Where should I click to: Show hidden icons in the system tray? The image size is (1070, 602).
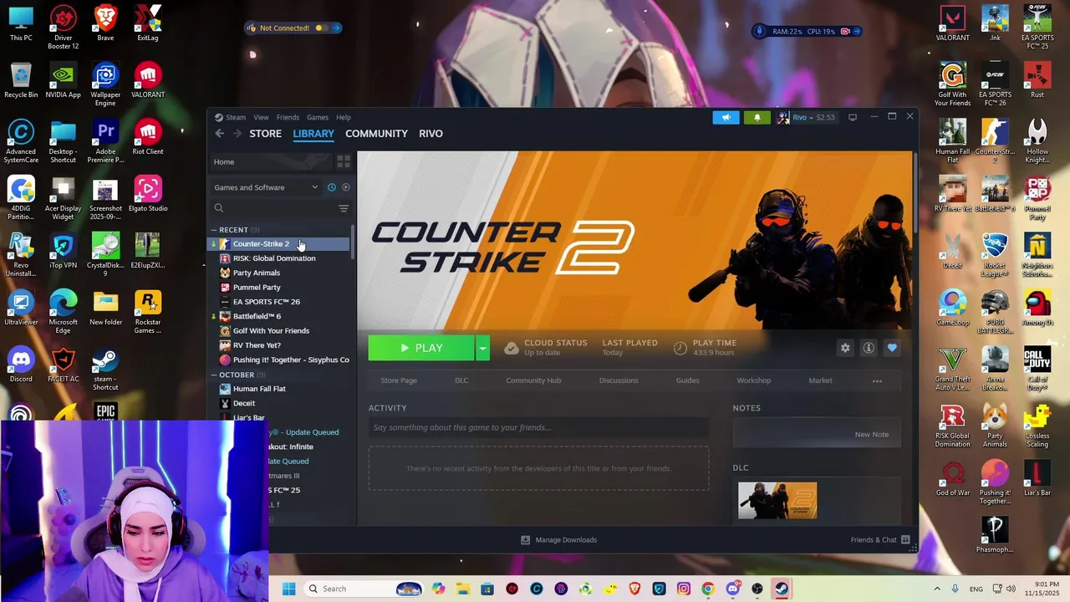(936, 589)
